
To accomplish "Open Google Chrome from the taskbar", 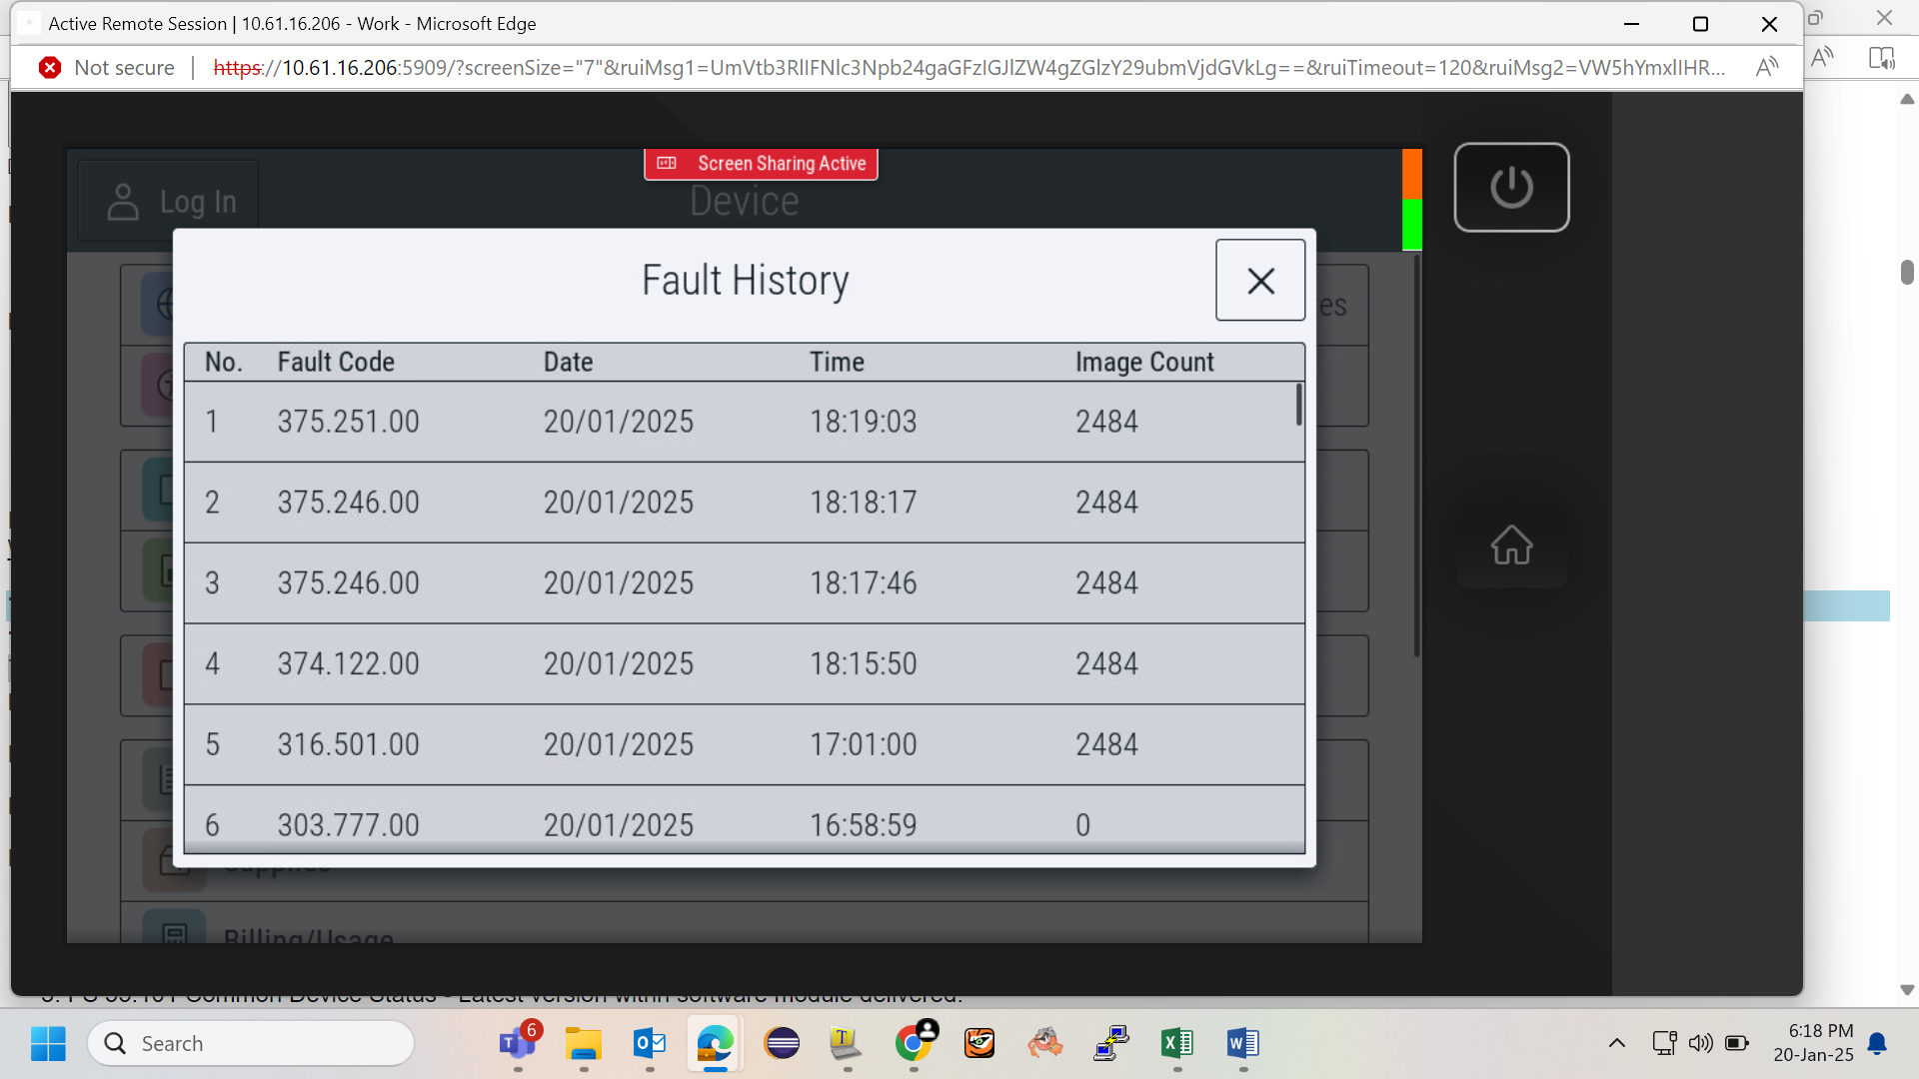I will 914,1044.
